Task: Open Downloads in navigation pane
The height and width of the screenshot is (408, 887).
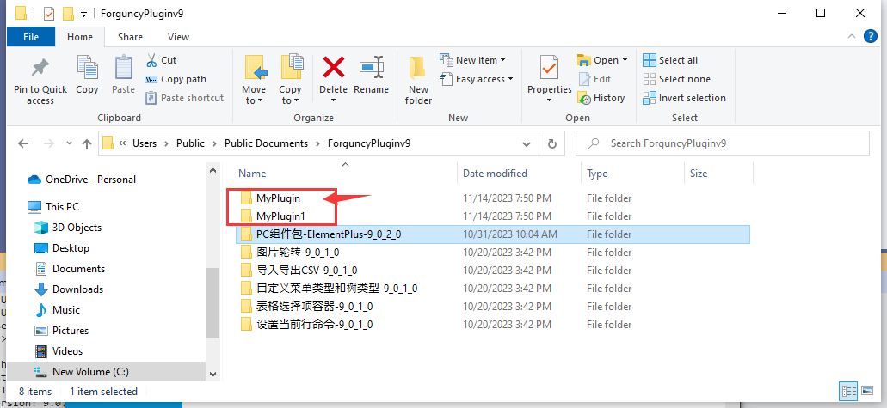Action: pyautogui.click(x=69, y=289)
